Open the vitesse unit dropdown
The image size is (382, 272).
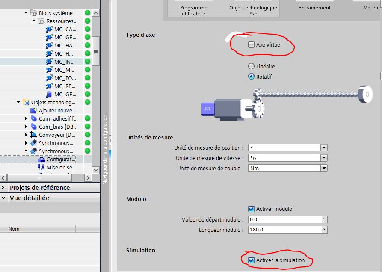[324, 158]
